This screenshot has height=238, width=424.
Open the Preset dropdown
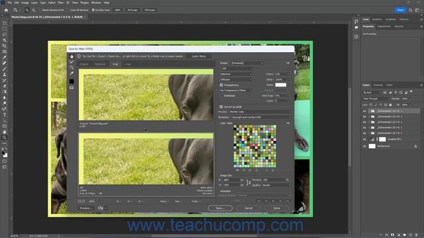[x=247, y=63]
